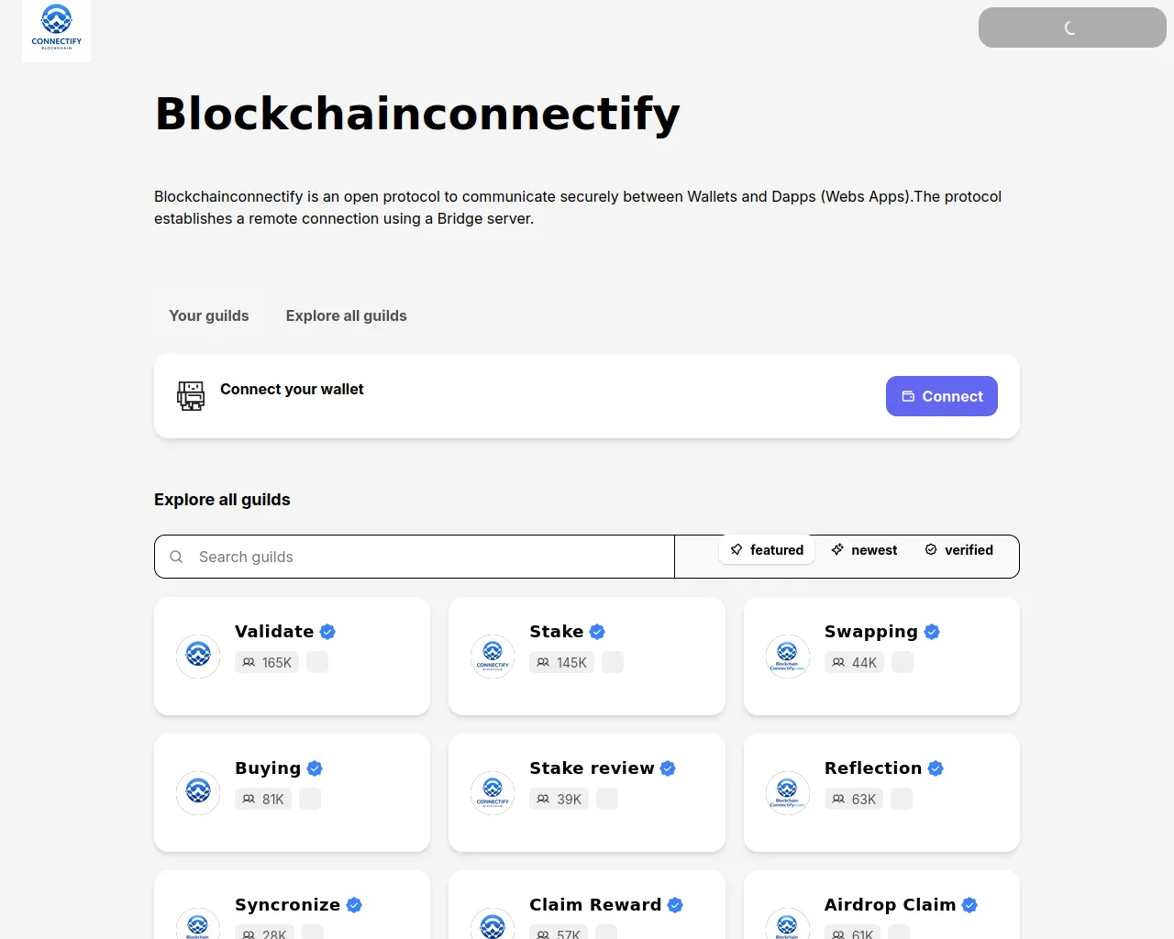Open the Claim Reward guild card
The image size is (1174, 939).
click(x=587, y=908)
